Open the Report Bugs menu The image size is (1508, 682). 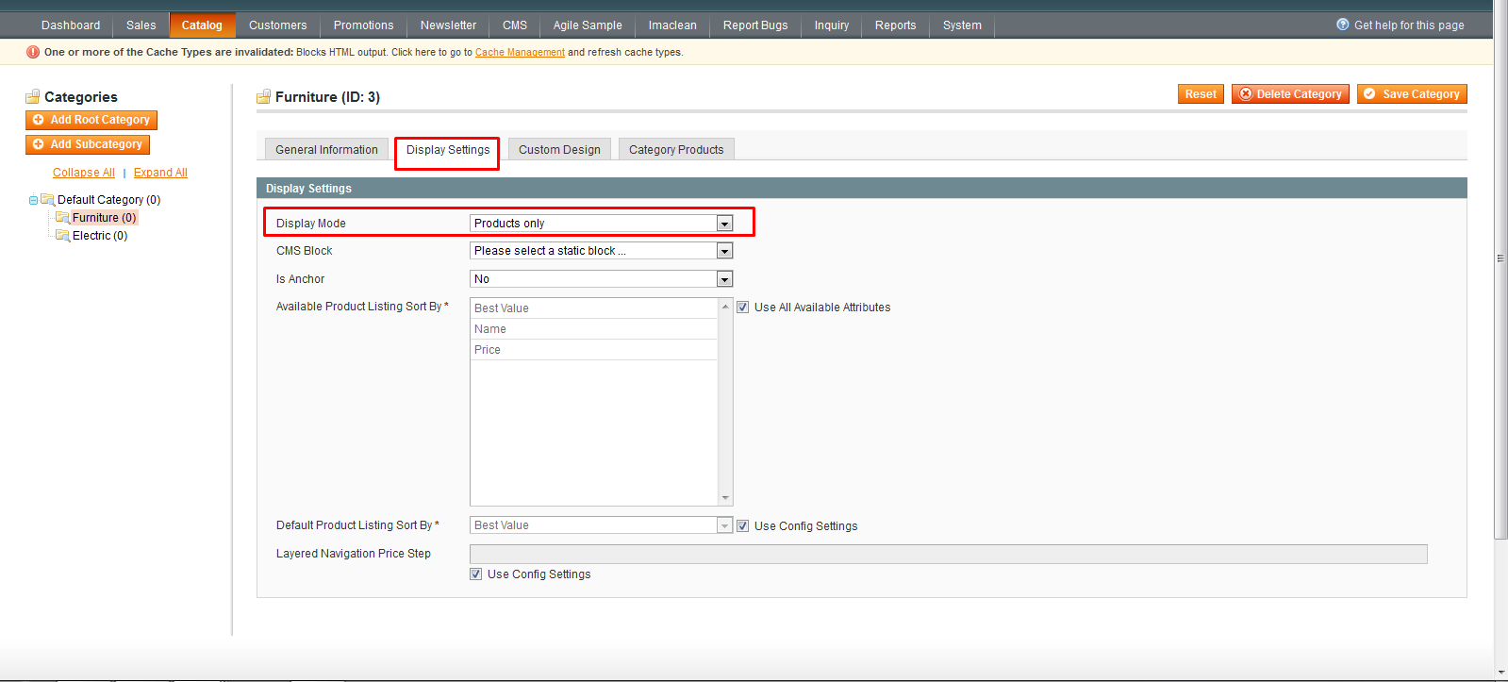[755, 25]
